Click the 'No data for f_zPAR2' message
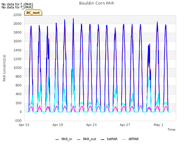 17,7
